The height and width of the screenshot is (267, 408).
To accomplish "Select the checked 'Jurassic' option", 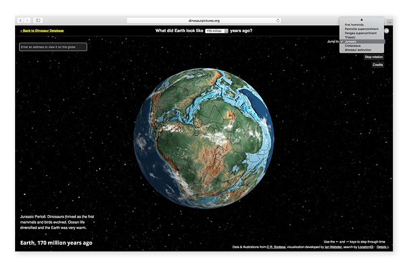I will click(x=351, y=41).
